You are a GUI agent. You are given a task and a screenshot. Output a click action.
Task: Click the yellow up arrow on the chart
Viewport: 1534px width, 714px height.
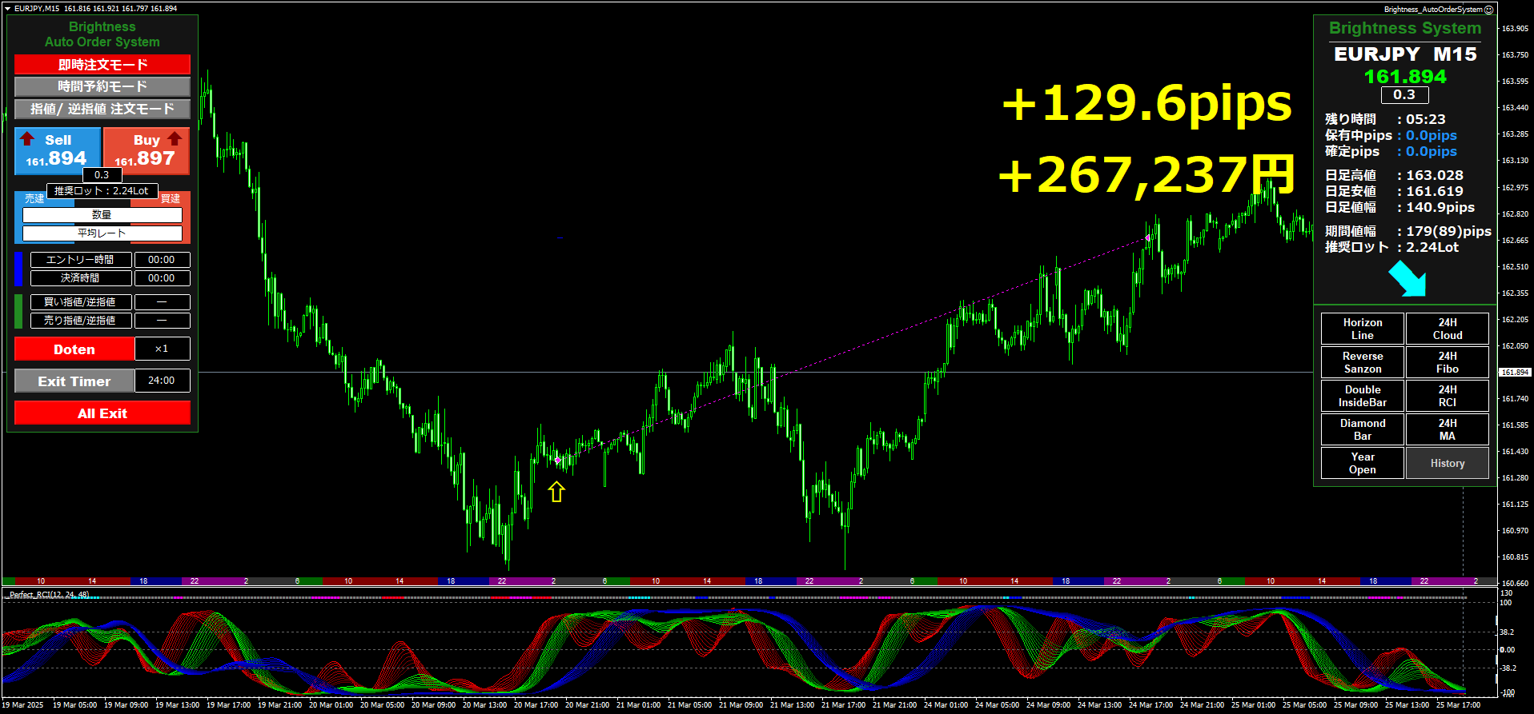coord(556,492)
